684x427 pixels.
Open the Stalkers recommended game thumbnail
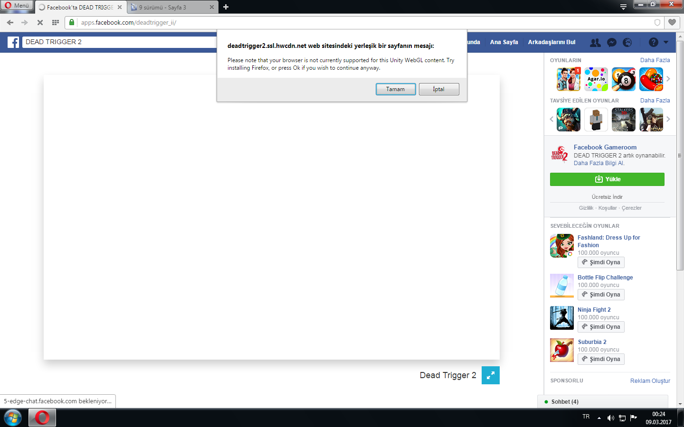pos(624,120)
